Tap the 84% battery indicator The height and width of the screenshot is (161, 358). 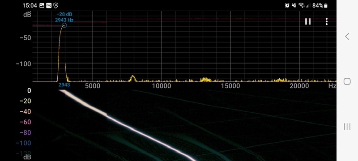320,5
